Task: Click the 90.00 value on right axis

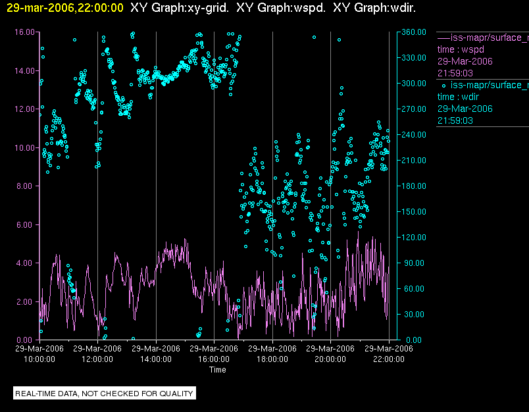Action: click(x=414, y=263)
